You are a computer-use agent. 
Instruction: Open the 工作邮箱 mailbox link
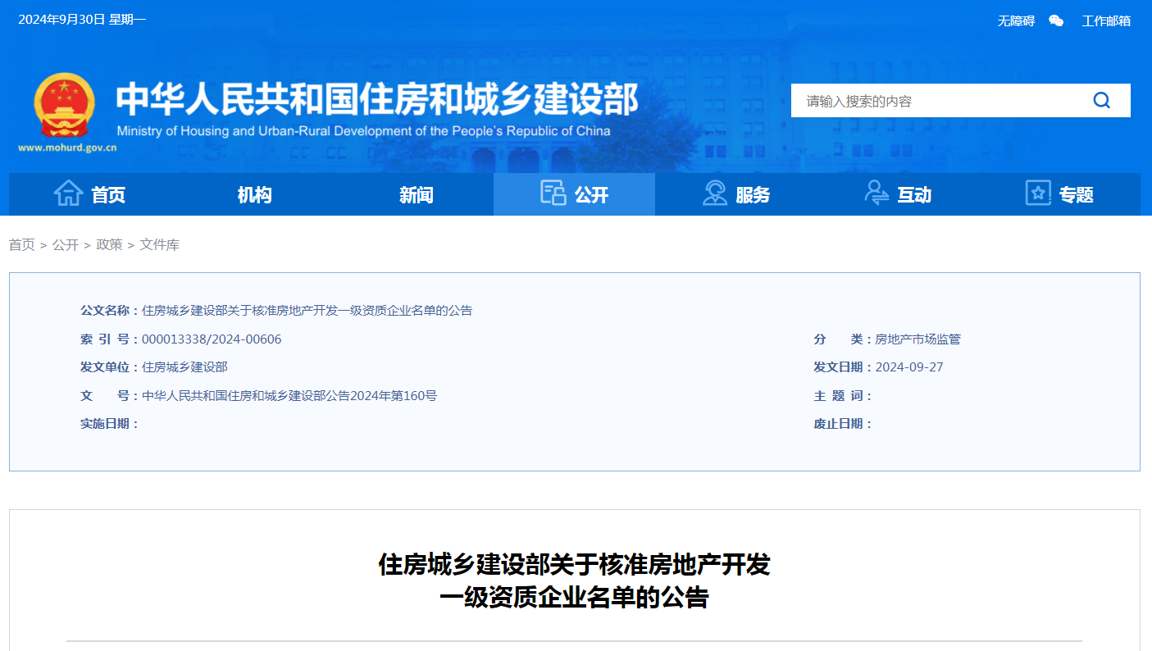(1107, 20)
